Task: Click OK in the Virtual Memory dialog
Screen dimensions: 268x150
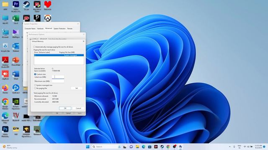Action: (x=65, y=108)
